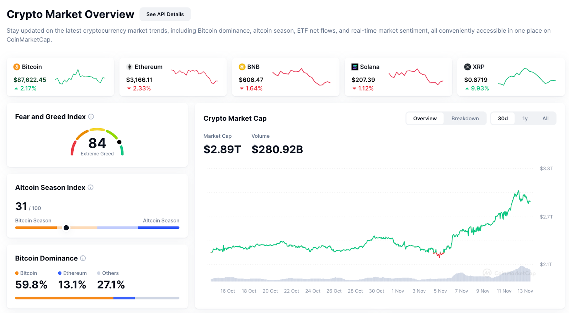Open the XRP price card sparkline
The width and height of the screenshot is (569, 313).
click(x=527, y=77)
